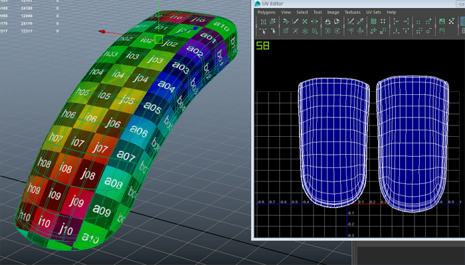The image size is (465, 265).
Task: Align UVs to maximum U icon
Action: pyautogui.click(x=406, y=21)
